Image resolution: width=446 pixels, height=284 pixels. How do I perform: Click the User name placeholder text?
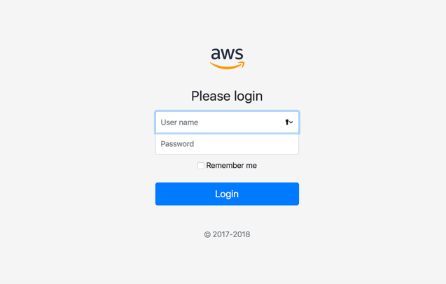pyautogui.click(x=179, y=122)
